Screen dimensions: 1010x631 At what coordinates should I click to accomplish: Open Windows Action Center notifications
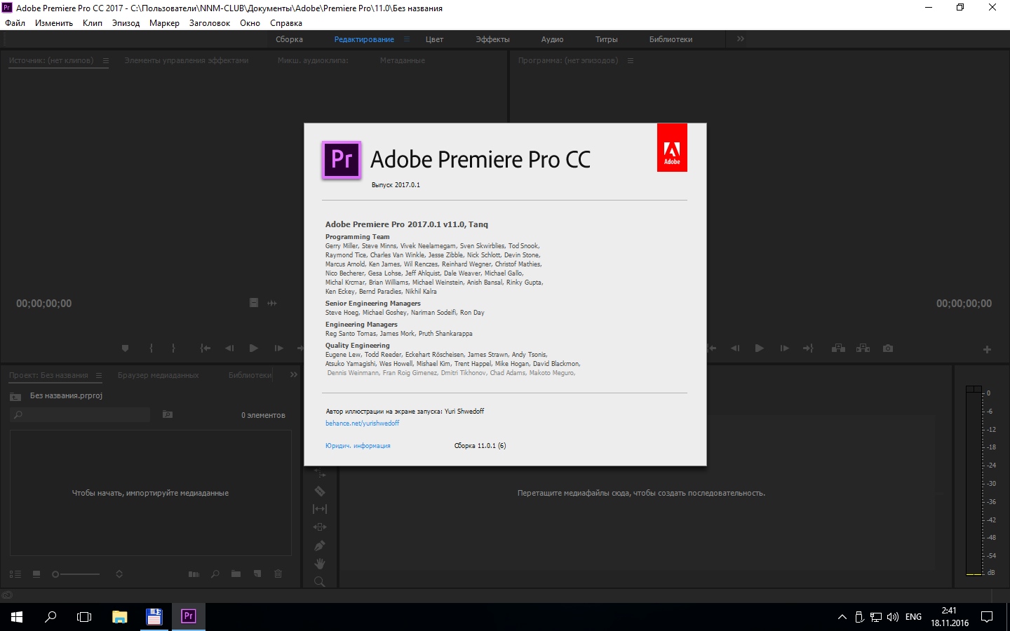(987, 617)
